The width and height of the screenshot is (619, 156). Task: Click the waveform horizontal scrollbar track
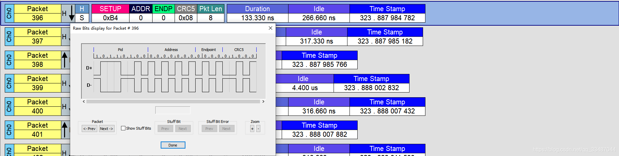173,101
